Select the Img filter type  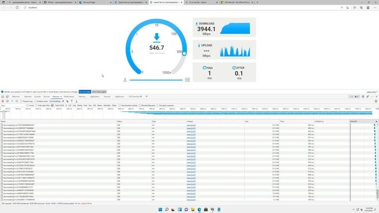click(x=74, y=105)
